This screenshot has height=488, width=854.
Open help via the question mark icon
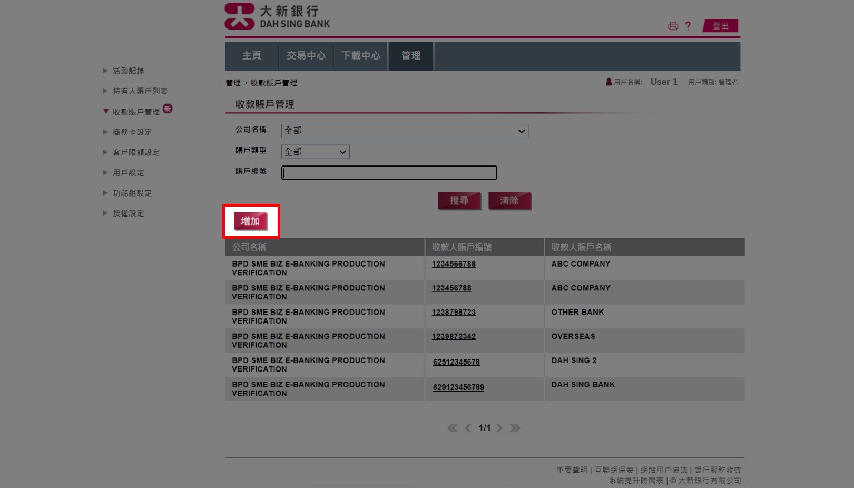[x=688, y=25]
